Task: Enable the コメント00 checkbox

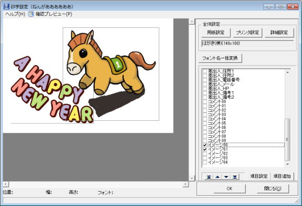Action: [x=205, y=102]
